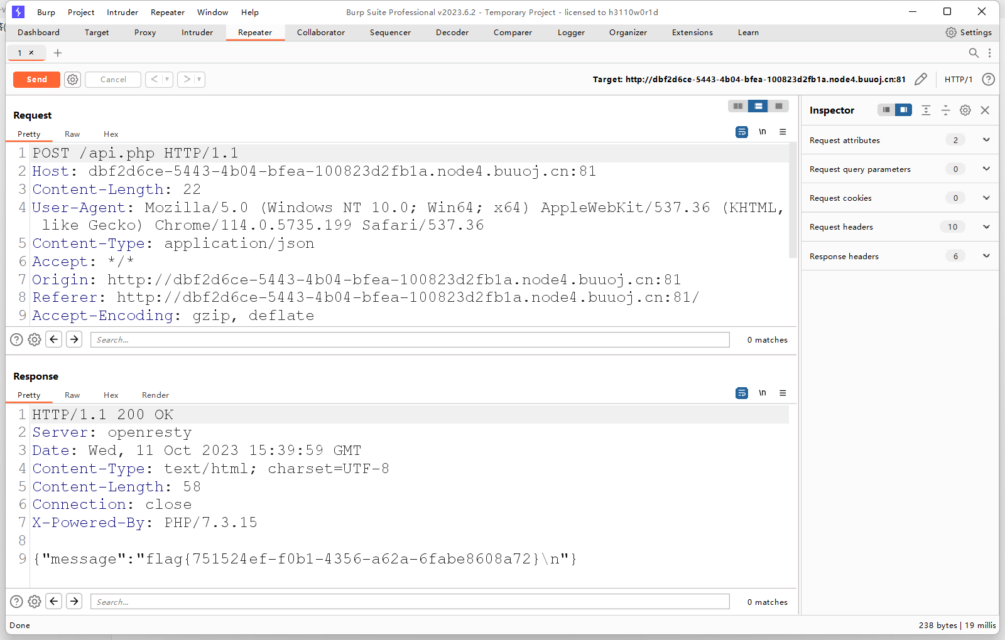Screen dimensions: 1005x640
Task: Open the Decoder main tab
Action: [x=452, y=33]
